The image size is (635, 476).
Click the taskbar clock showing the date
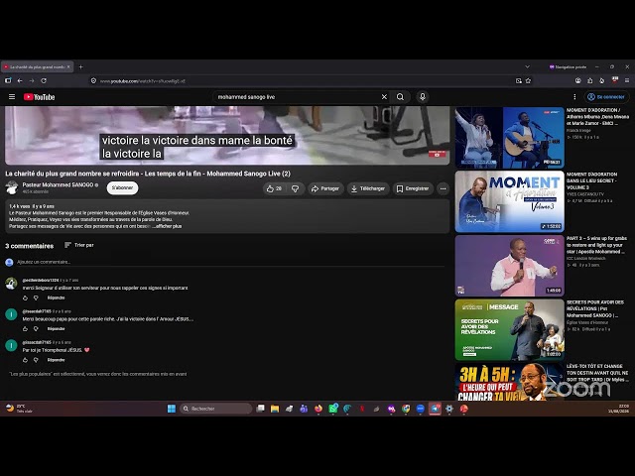point(618,409)
